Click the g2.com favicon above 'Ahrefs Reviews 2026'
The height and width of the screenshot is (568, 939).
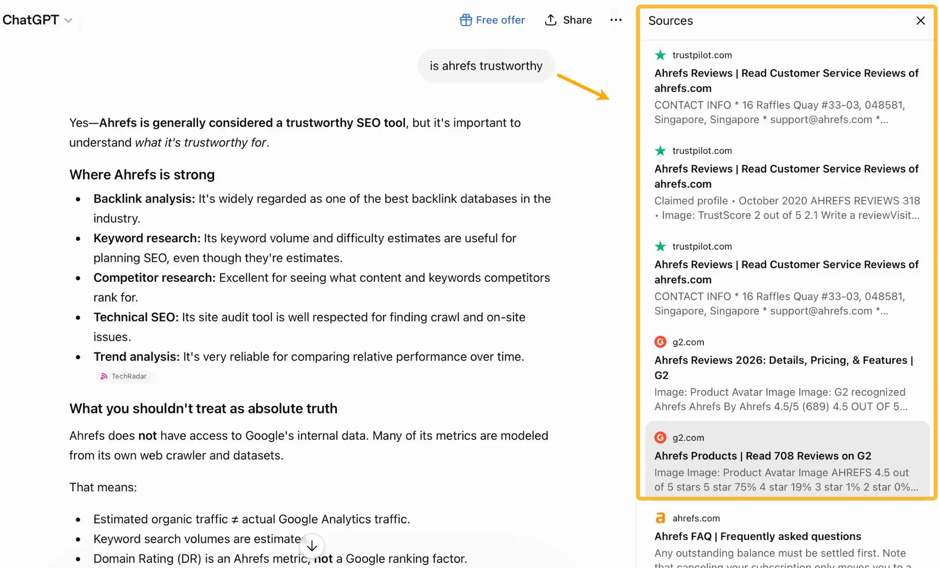(660, 342)
